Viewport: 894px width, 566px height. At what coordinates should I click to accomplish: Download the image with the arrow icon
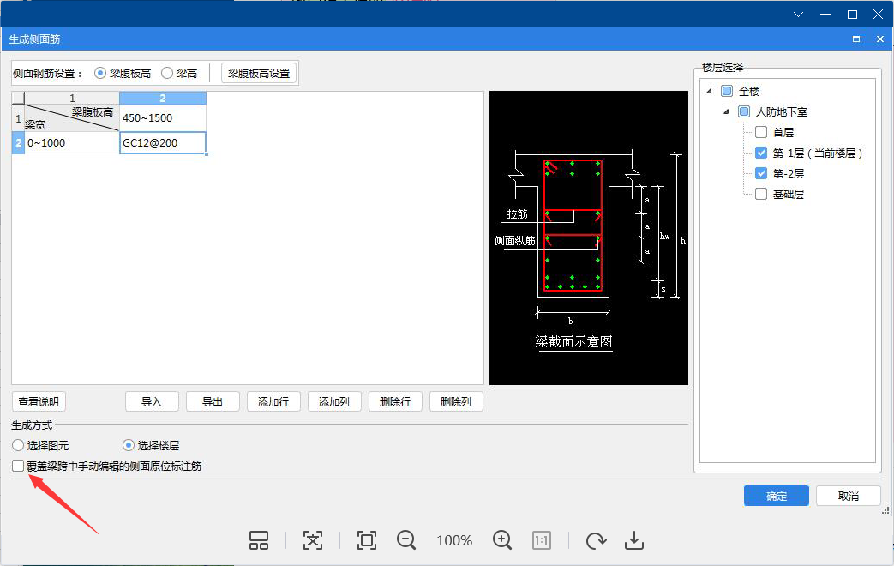[634, 540]
